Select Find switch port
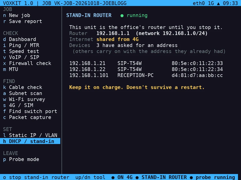Screen dimensions: 241x180 (x=30, y=111)
